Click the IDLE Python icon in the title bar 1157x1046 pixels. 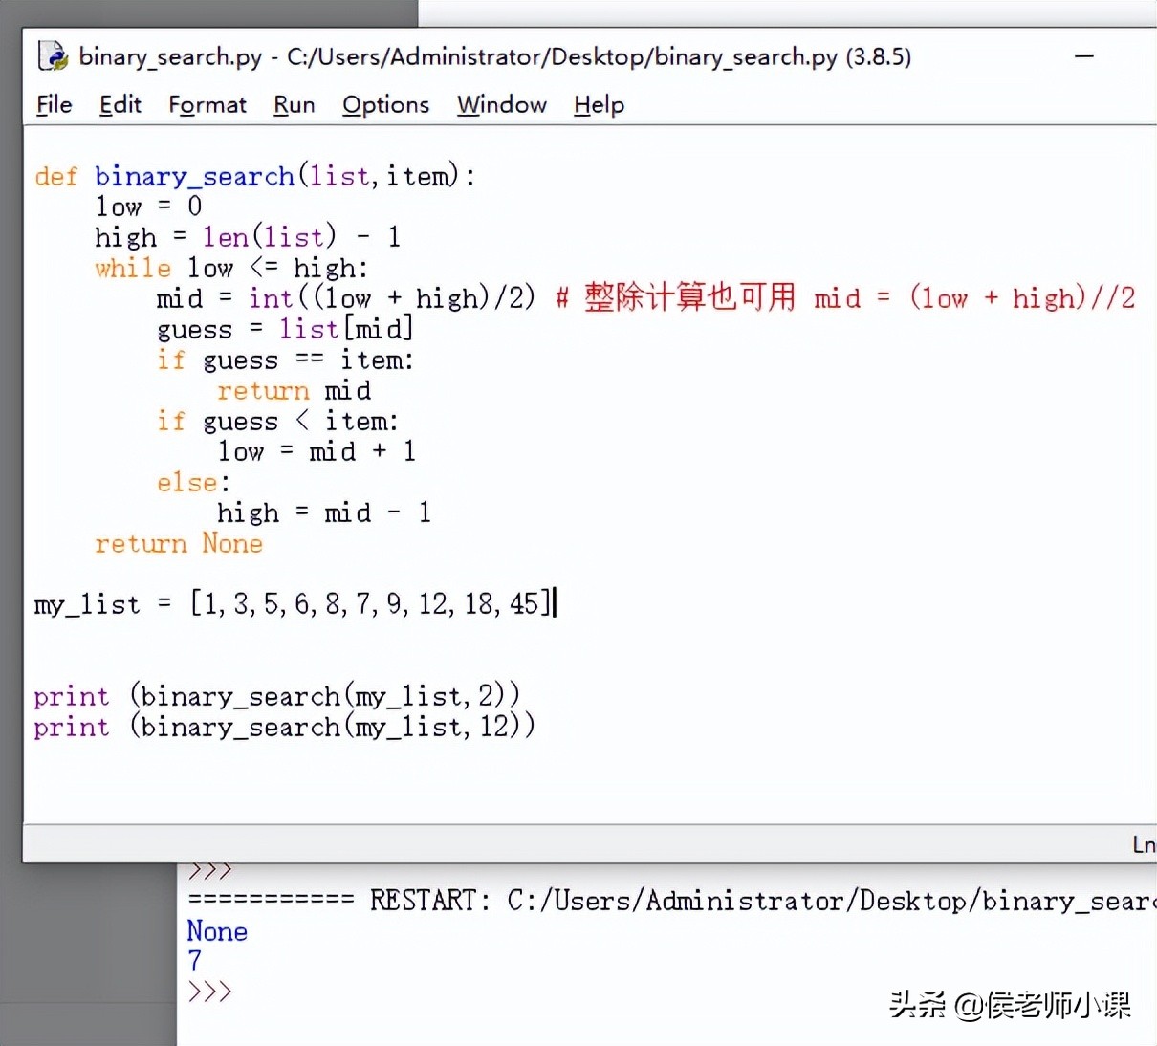[53, 55]
